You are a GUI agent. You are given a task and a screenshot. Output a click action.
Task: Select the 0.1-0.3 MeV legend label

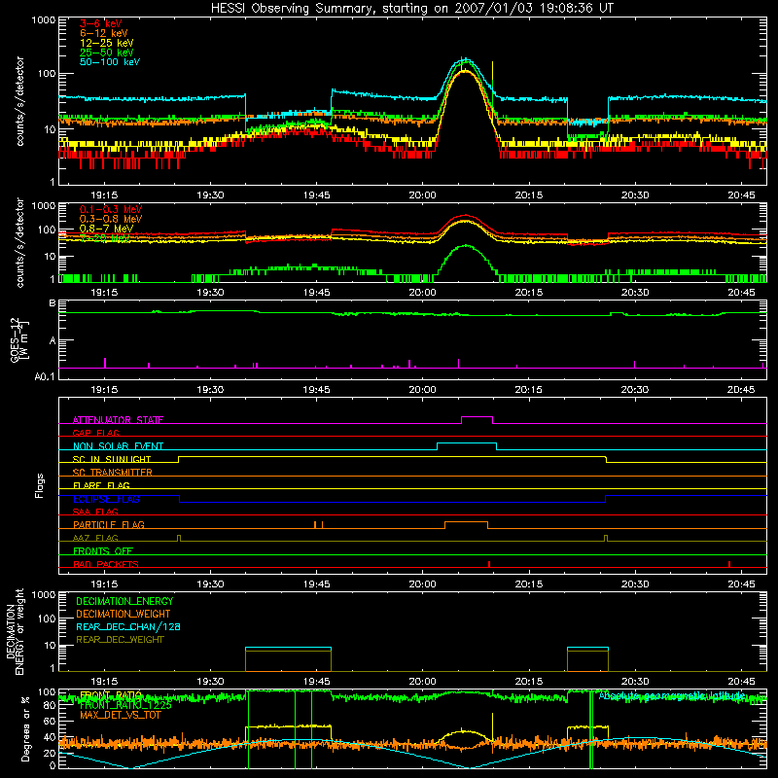click(x=111, y=209)
